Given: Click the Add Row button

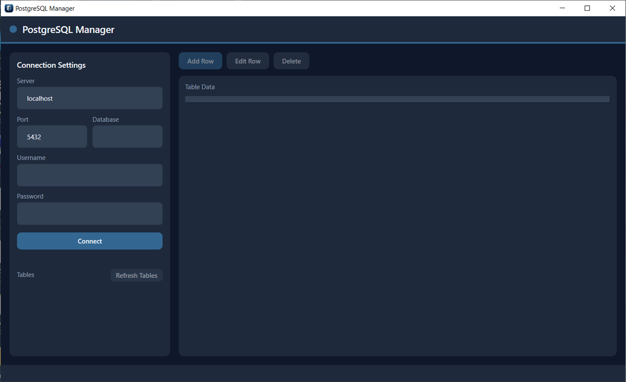Looking at the screenshot, I should [x=200, y=61].
